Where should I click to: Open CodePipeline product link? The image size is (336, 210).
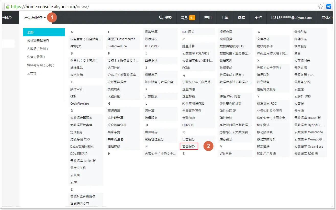click(x=80, y=104)
